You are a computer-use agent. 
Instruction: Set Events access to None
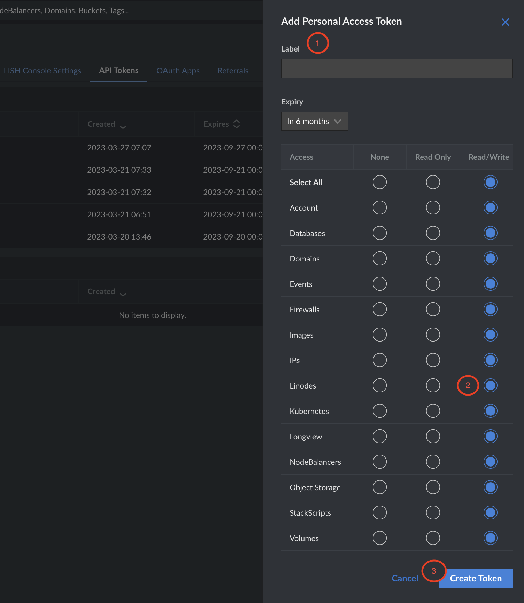pyautogui.click(x=379, y=284)
